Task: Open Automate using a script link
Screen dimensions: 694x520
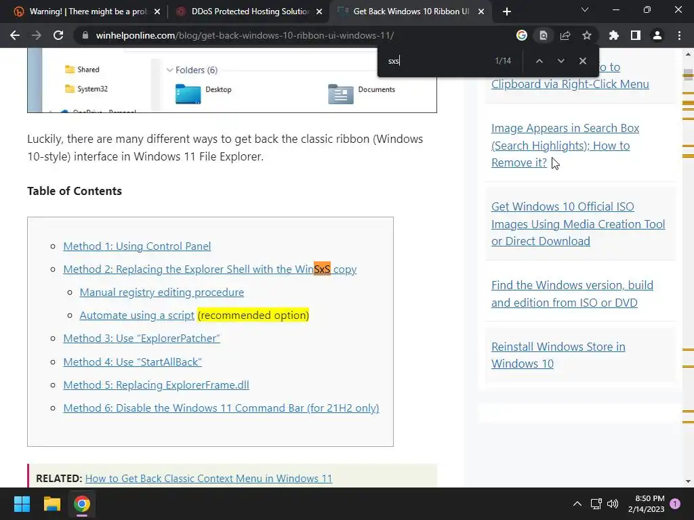Action: pyautogui.click(x=137, y=316)
